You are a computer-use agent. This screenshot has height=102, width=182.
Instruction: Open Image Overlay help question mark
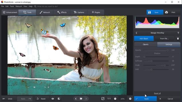tap(178, 33)
